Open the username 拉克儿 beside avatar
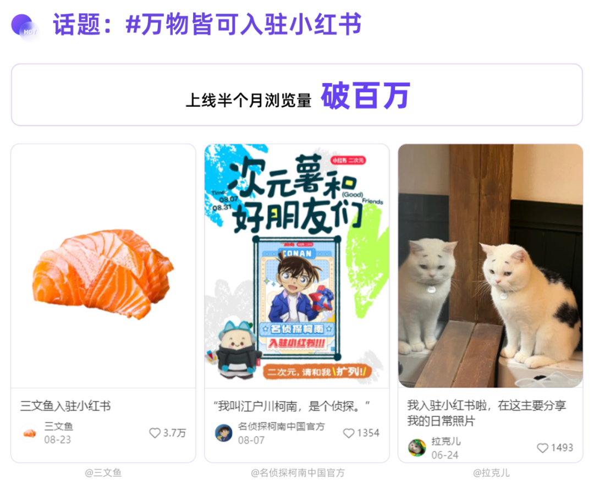This screenshot has width=594, height=485. click(446, 442)
